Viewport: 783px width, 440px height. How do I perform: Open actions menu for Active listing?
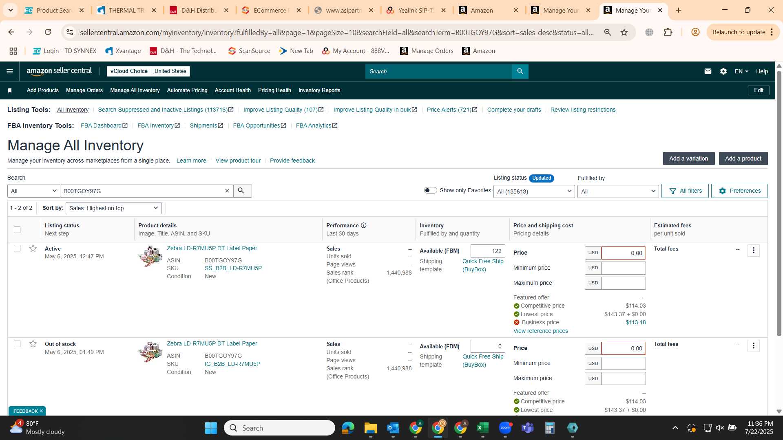(753, 251)
